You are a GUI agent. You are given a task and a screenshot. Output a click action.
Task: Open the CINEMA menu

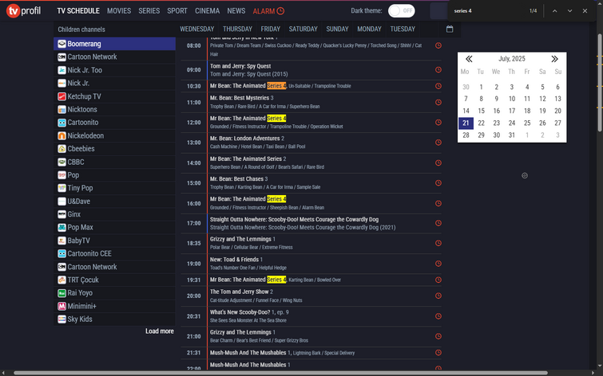208,10
